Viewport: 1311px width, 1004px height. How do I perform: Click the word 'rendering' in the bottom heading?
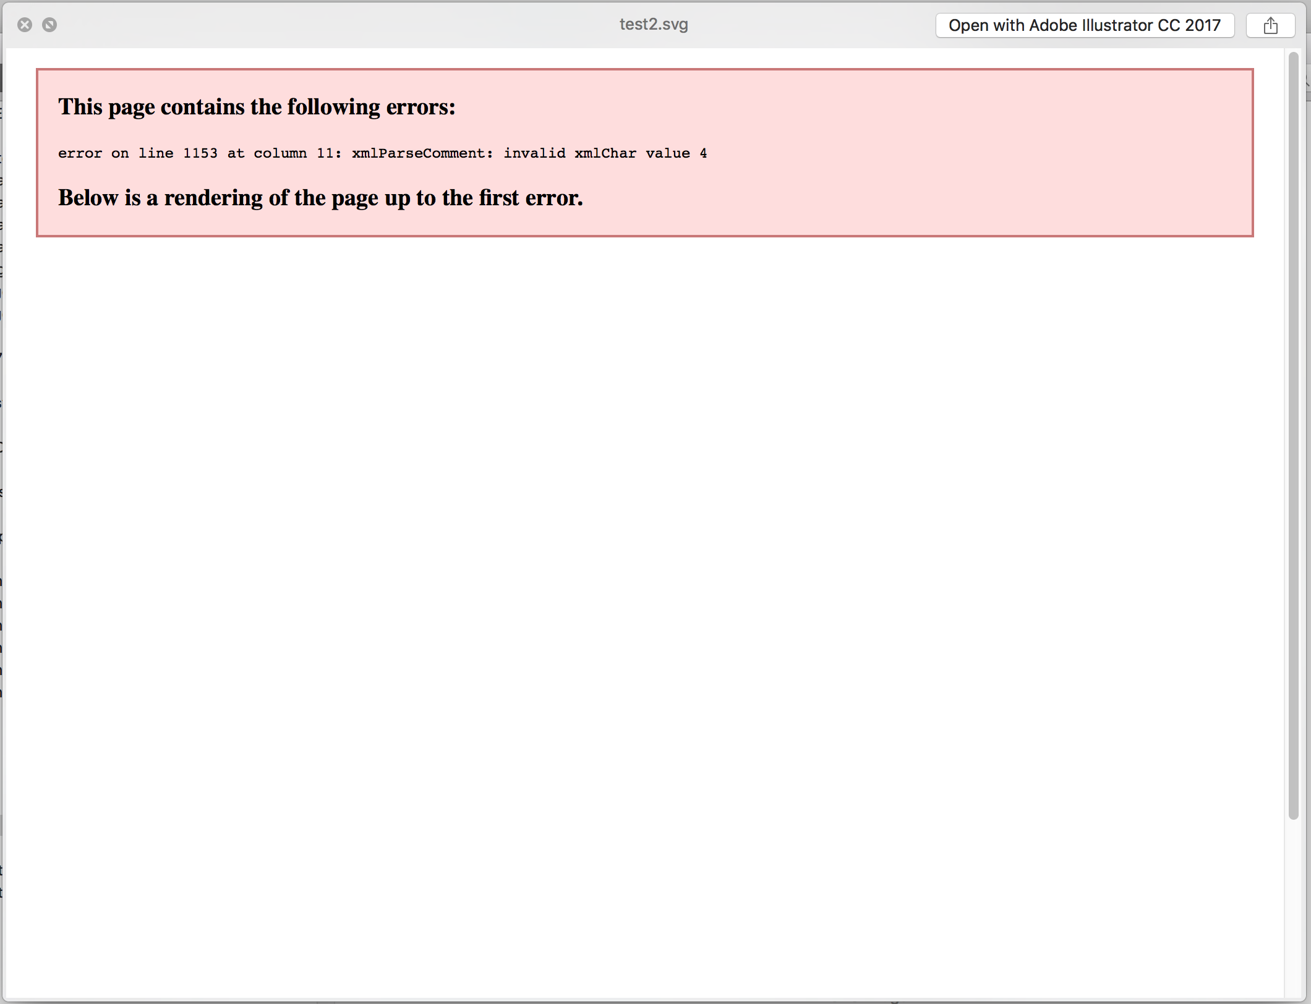pos(213,198)
